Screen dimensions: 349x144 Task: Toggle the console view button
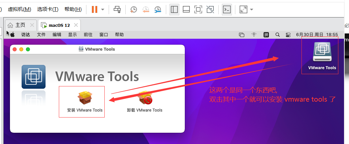[227, 9]
